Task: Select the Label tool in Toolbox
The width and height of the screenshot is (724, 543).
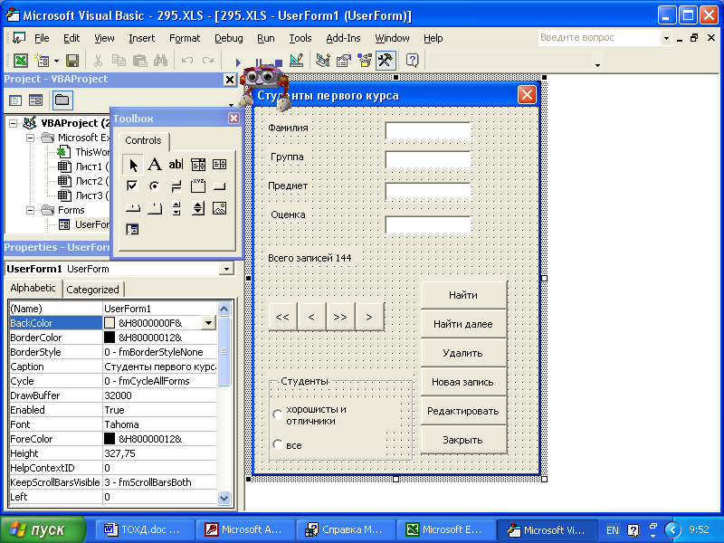Action: pyautogui.click(x=154, y=165)
